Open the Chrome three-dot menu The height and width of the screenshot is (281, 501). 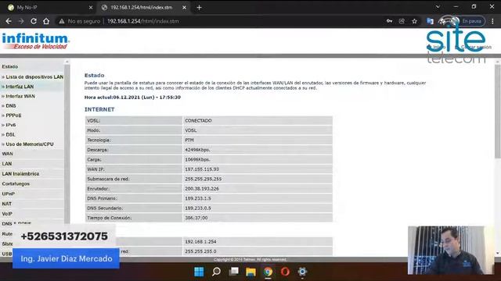(x=492, y=21)
